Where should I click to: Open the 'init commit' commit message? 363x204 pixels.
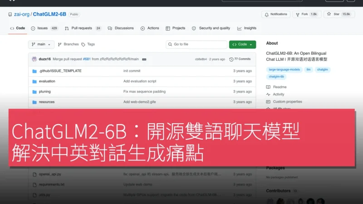tap(132, 71)
